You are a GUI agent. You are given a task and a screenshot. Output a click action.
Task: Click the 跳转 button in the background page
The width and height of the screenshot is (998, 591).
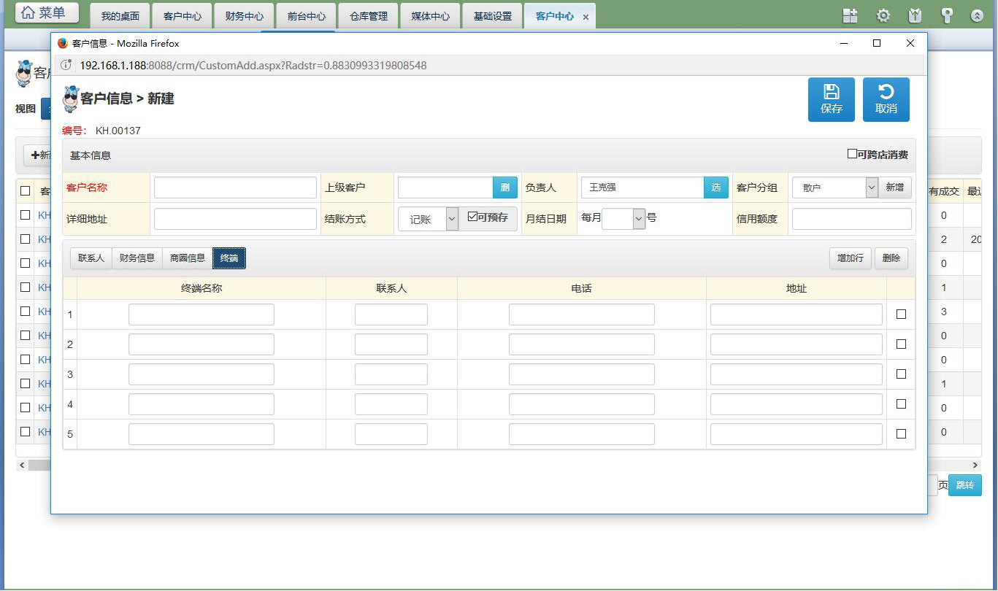click(x=965, y=485)
